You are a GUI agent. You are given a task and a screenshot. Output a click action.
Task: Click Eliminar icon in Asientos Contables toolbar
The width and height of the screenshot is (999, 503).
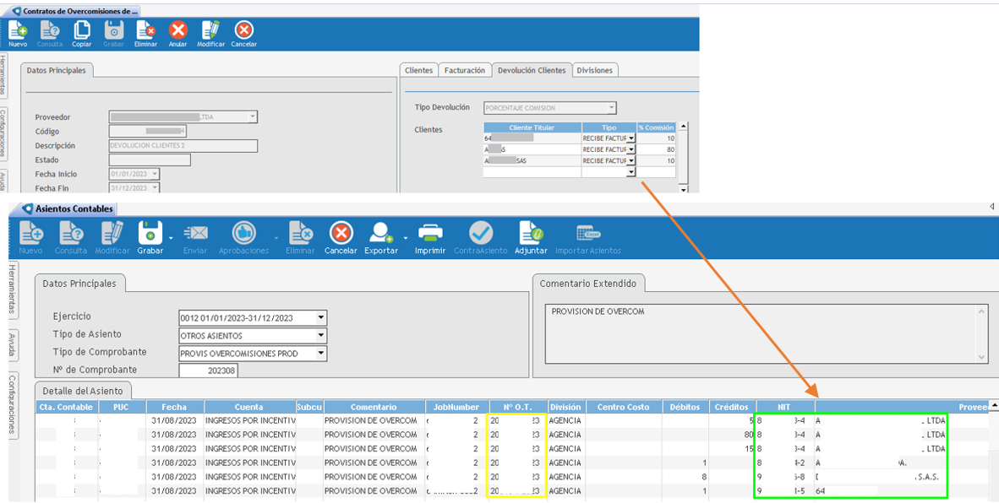(300, 234)
